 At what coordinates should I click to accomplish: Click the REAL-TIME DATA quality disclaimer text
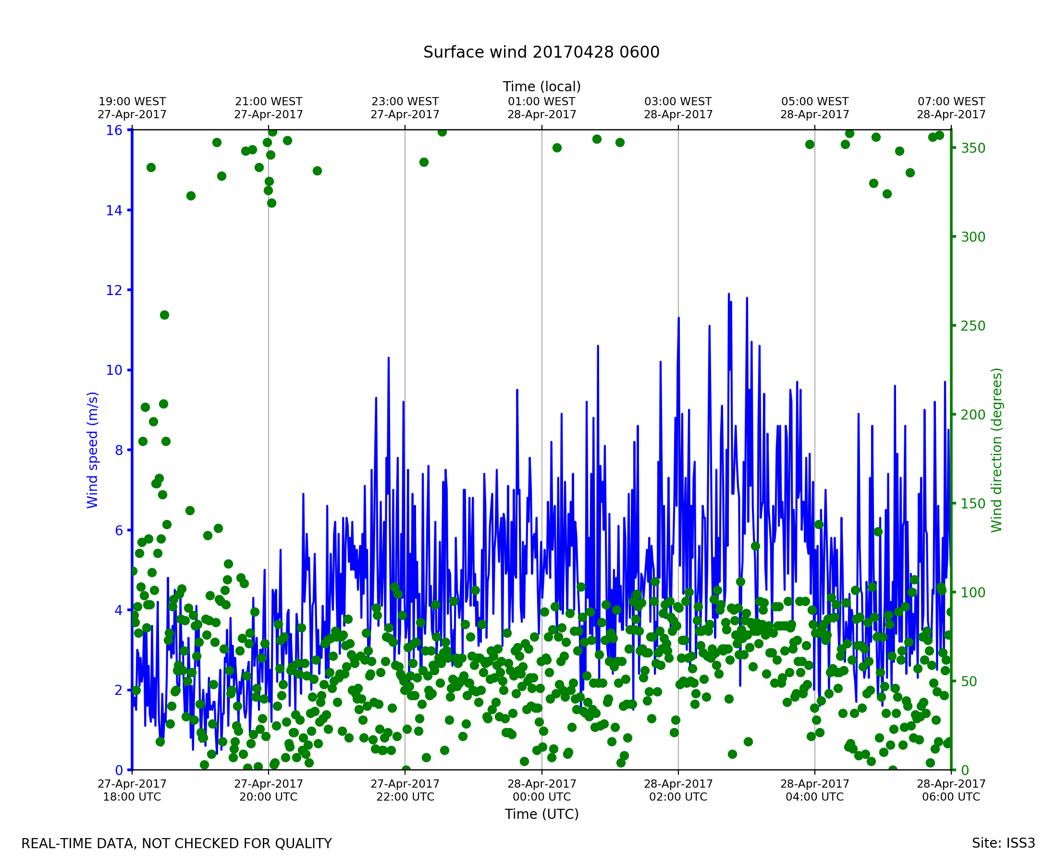point(176,843)
